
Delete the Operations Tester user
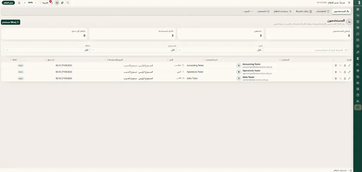[x=336, y=72]
